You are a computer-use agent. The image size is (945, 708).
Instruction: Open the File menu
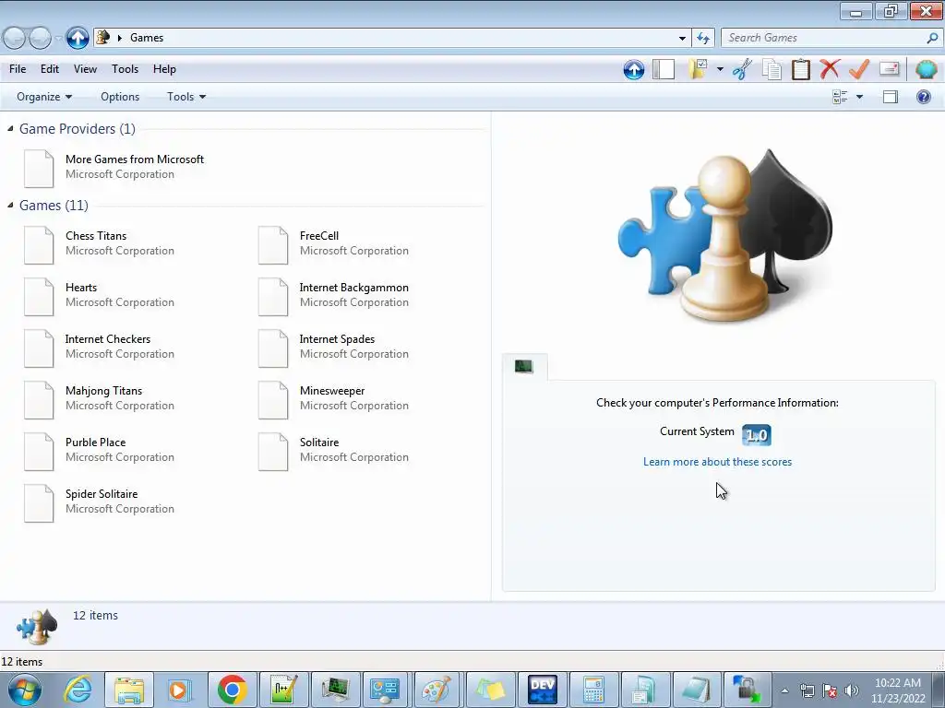click(18, 69)
